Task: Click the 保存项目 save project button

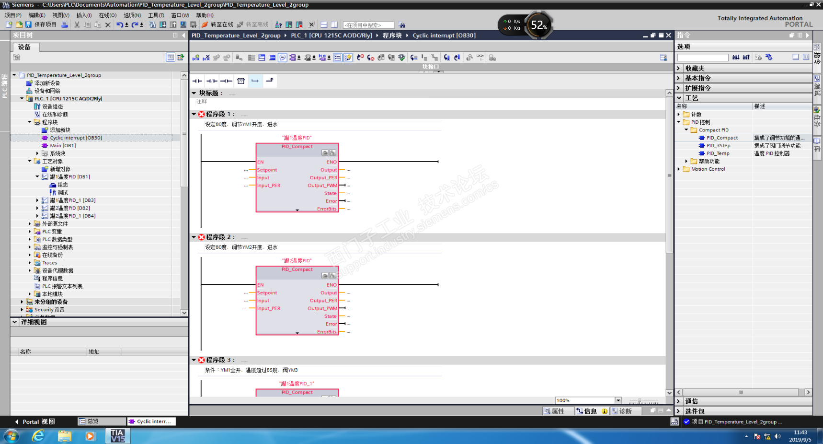Action: pyautogui.click(x=41, y=24)
